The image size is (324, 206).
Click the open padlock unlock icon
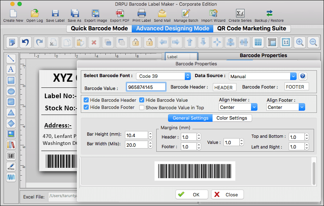[x=149, y=42]
